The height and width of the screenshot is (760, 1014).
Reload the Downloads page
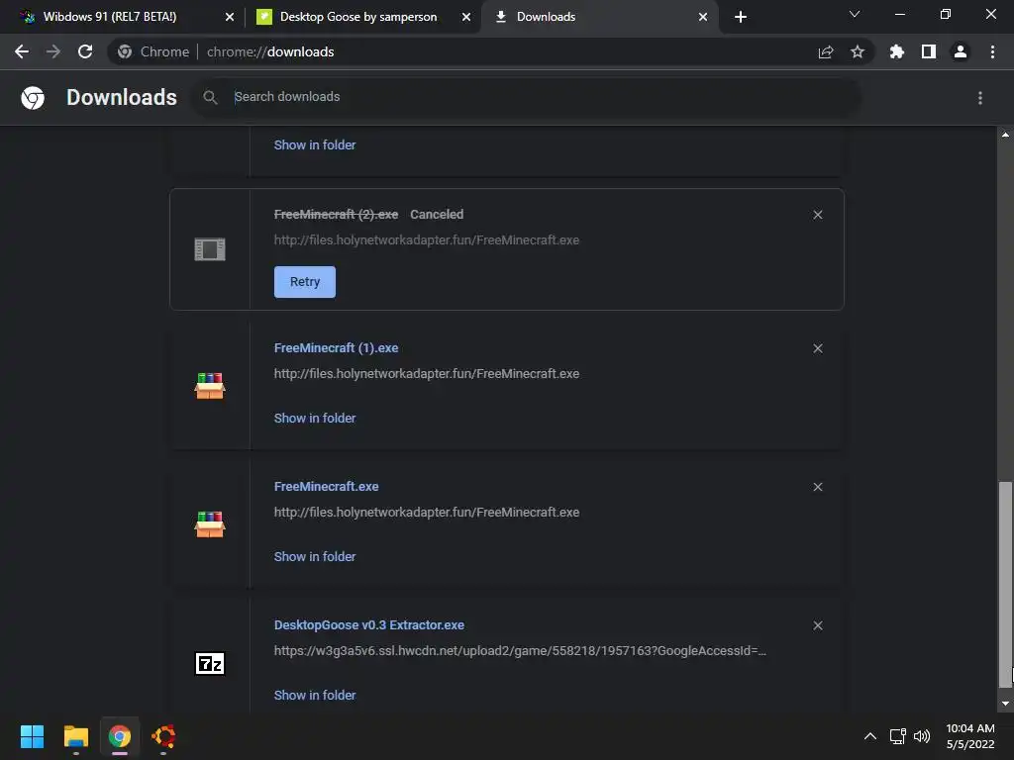85,51
